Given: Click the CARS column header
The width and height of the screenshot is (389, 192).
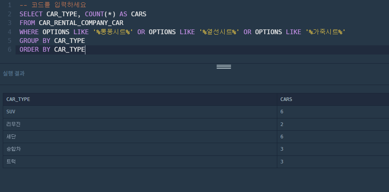Looking at the screenshot, I should click(333, 99).
